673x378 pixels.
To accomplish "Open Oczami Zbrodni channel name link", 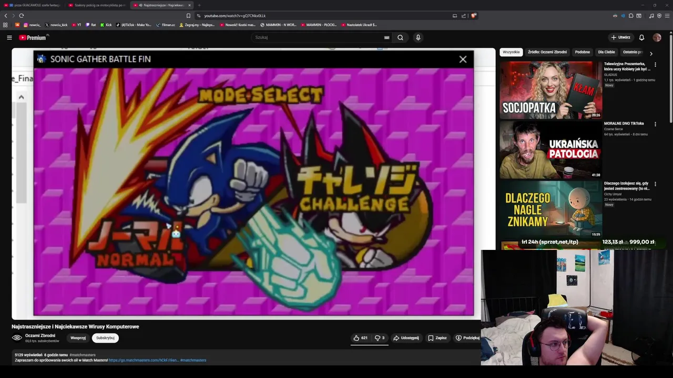I will point(40,335).
